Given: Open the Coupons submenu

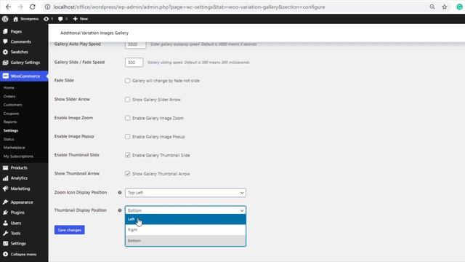Looking at the screenshot, I should (12, 114).
